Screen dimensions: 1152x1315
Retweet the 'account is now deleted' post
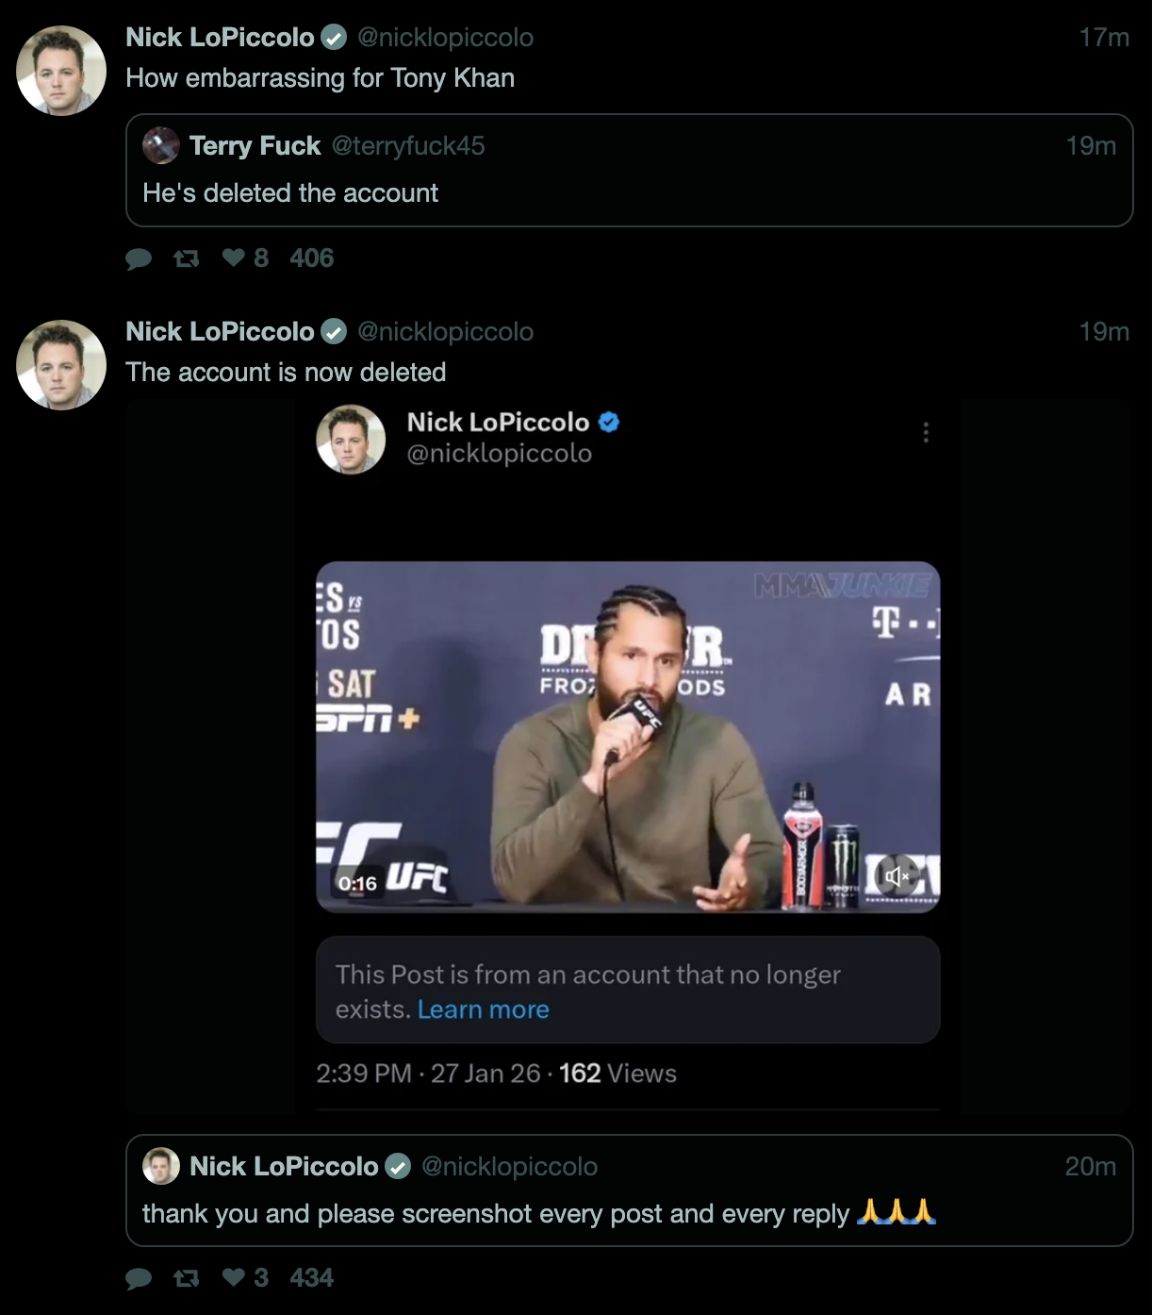[x=187, y=1278]
